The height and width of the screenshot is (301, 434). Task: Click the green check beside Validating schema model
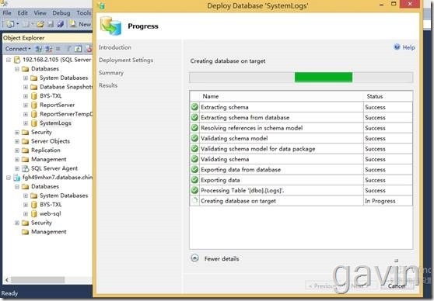tap(195, 138)
